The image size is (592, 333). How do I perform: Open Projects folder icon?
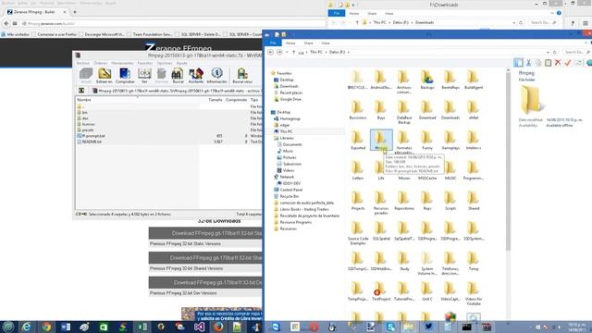(x=358, y=201)
